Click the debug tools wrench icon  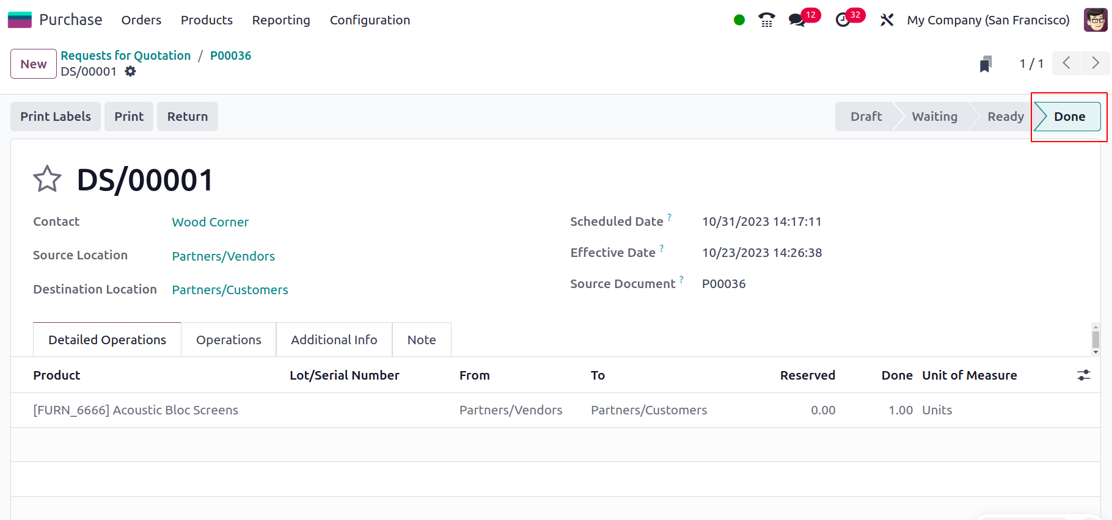(x=887, y=20)
